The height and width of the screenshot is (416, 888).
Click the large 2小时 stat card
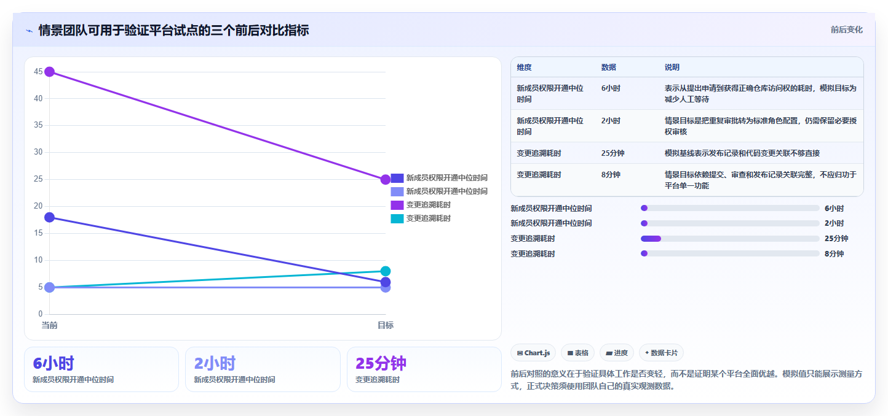pos(263,369)
